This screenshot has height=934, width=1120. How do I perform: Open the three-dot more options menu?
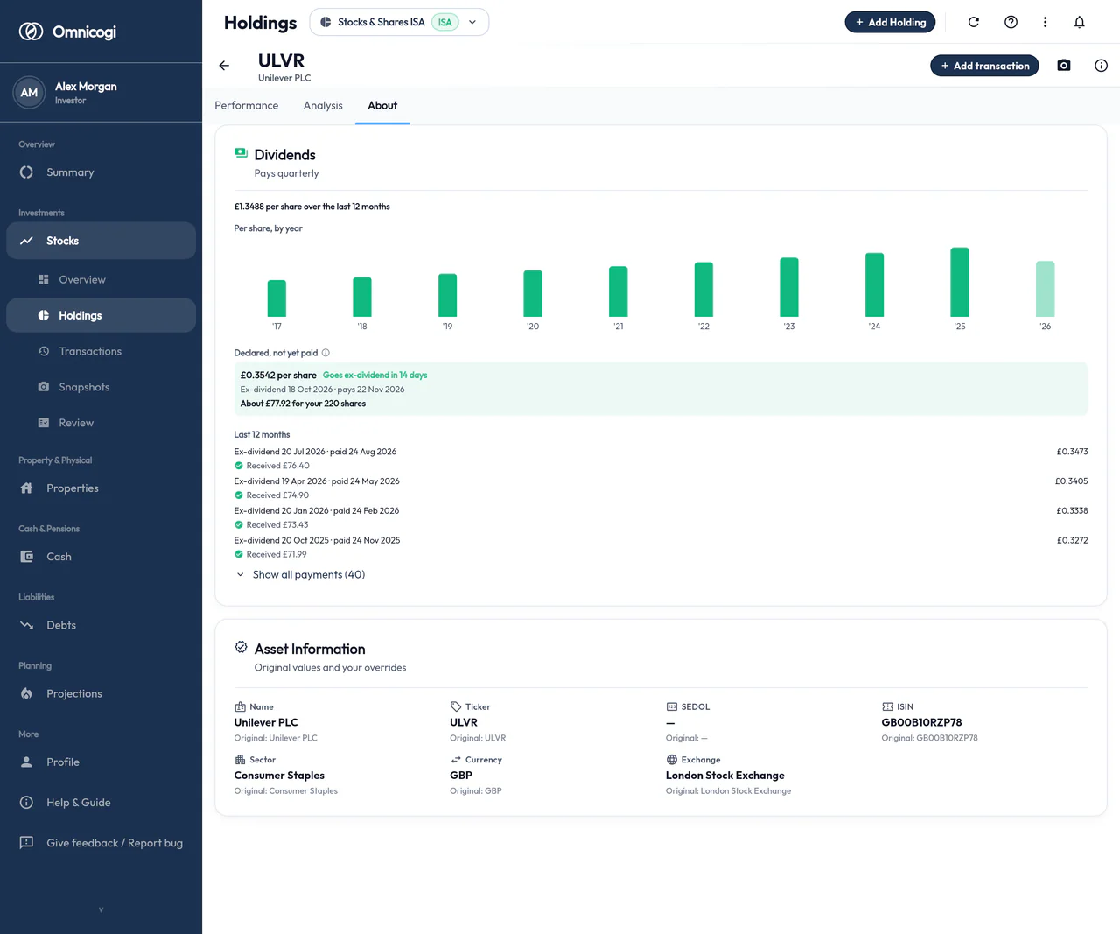1045,22
